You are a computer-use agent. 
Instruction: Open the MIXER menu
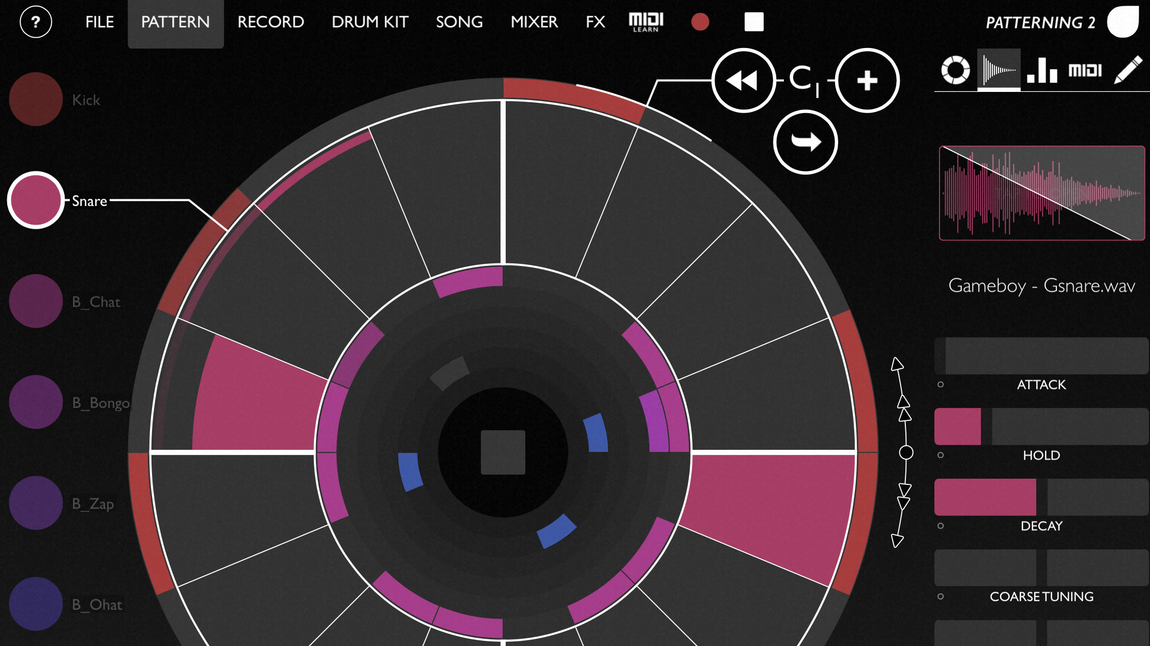point(534,22)
